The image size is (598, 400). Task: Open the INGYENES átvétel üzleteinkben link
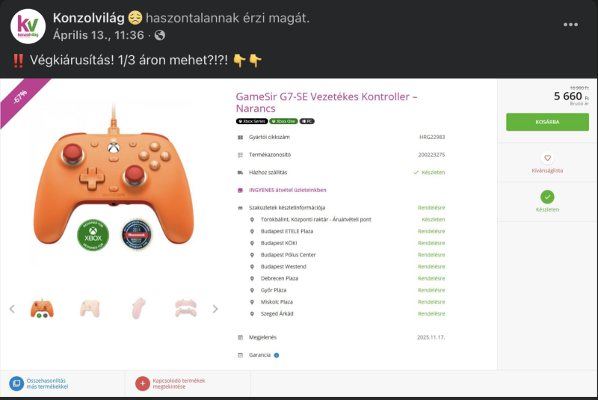(x=288, y=190)
